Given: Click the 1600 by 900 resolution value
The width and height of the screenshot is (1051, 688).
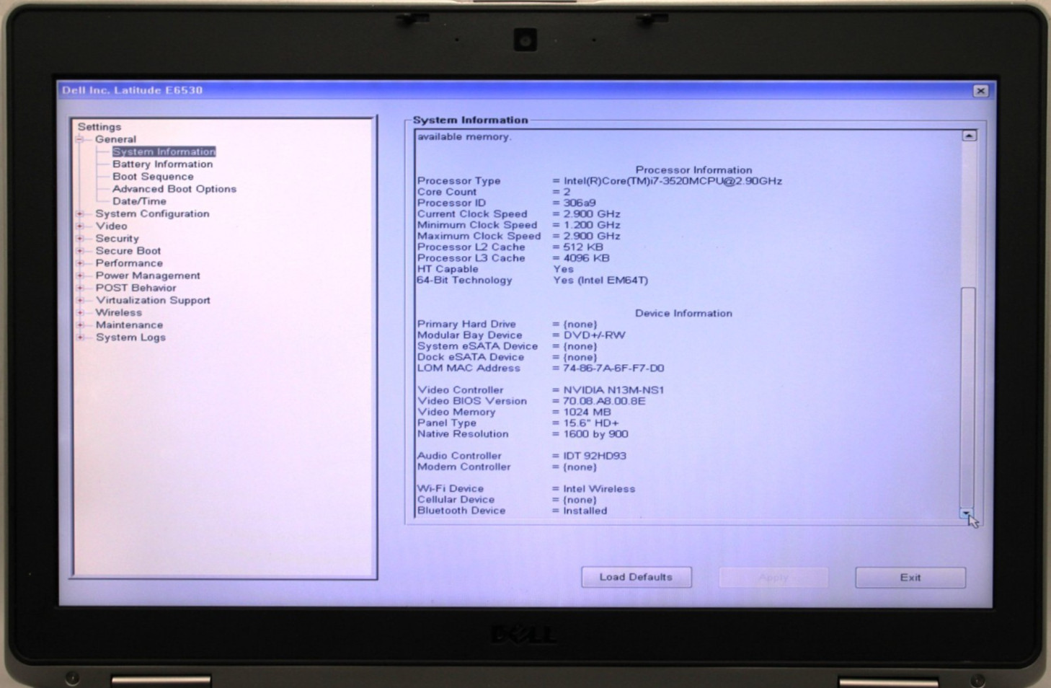Looking at the screenshot, I should click(x=595, y=434).
